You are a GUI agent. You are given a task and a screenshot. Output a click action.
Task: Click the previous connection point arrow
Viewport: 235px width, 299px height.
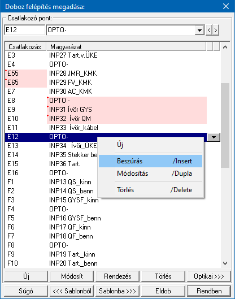[209, 30]
